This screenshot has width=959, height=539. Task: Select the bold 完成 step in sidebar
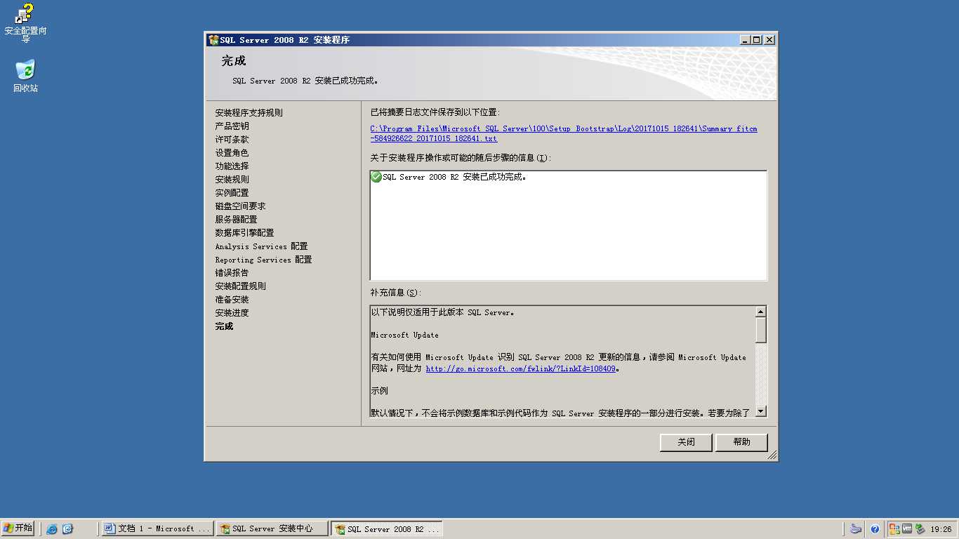coord(224,326)
